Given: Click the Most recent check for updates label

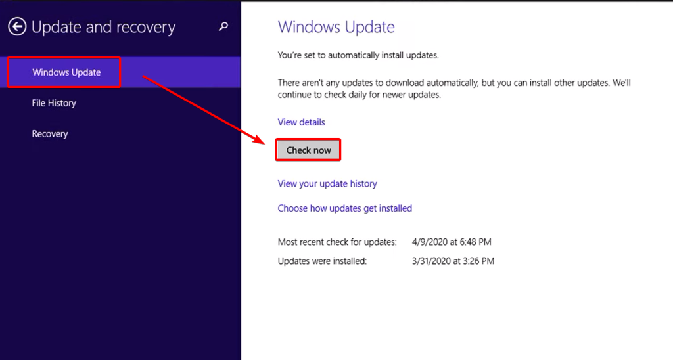Looking at the screenshot, I should (x=337, y=242).
